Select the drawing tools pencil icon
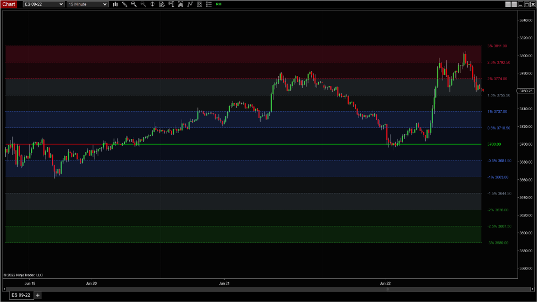Viewport: 537px width, 302px height. point(124,4)
